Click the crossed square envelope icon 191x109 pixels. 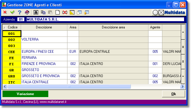tap(161, 12)
